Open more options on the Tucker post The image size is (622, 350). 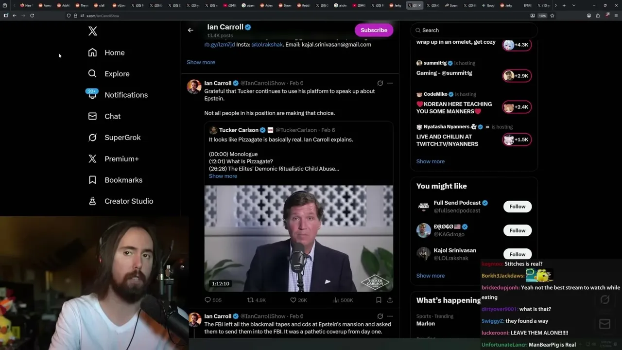coord(390,83)
